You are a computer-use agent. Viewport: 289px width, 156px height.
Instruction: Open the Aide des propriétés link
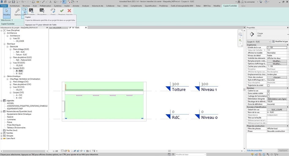point(254,150)
